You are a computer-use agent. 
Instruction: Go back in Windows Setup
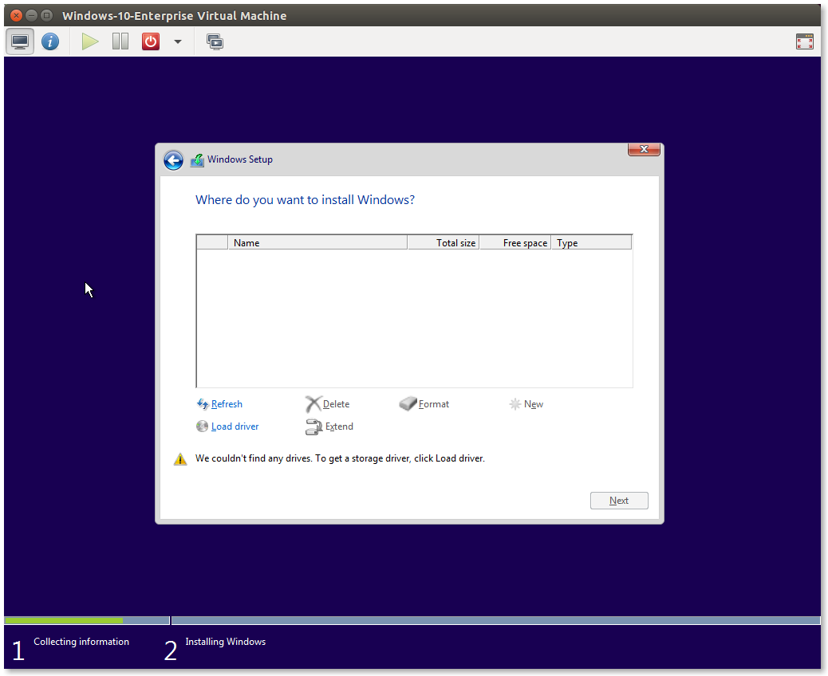173,160
